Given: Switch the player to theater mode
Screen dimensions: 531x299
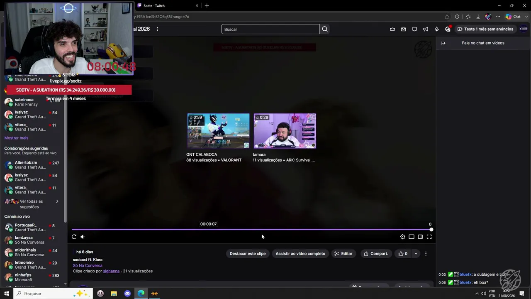Looking at the screenshot, I should 412,237.
